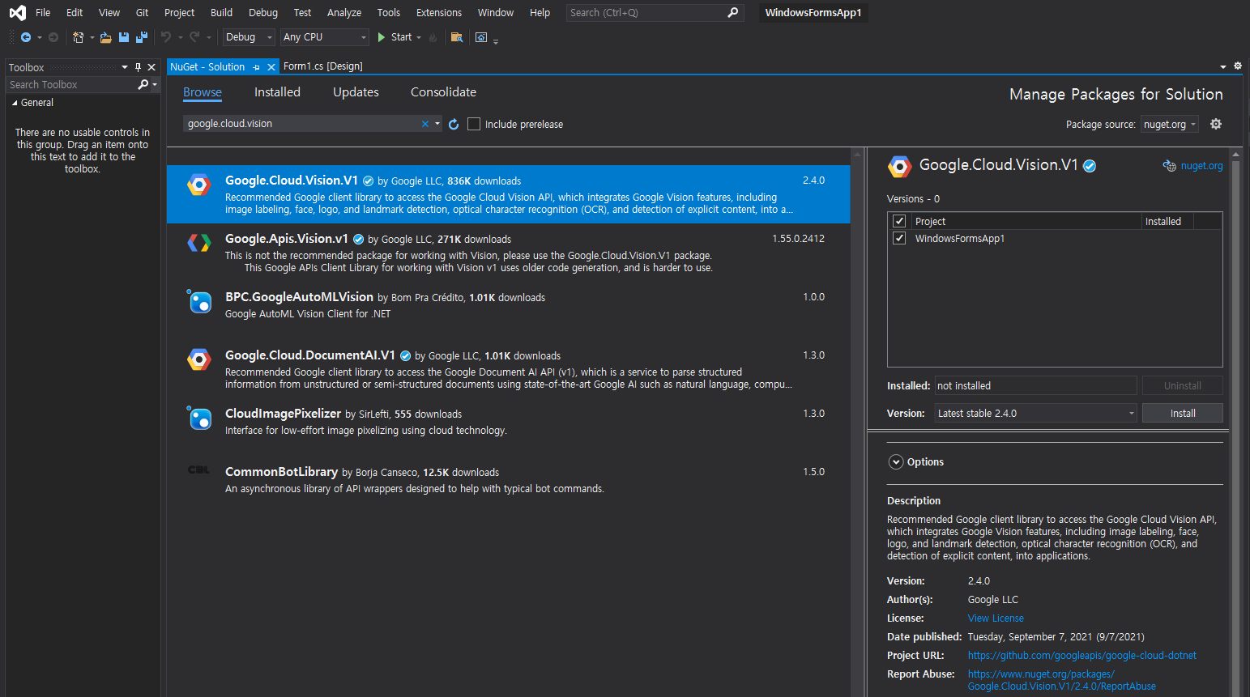Click the Navigate Backward arrow icon
Viewport: 1250px width, 697px height.
click(x=26, y=37)
